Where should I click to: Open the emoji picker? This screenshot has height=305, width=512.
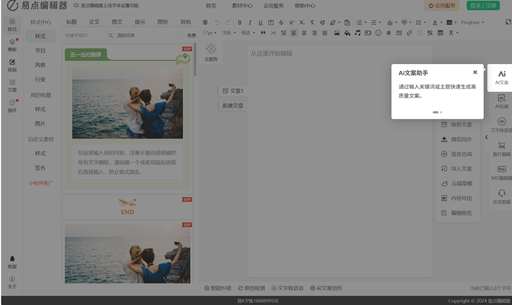[378, 33]
